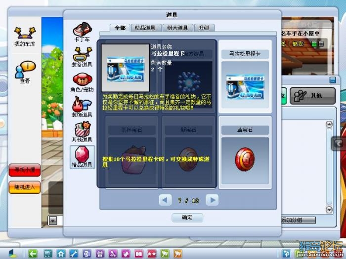Click the 魔方结晶 item card
Viewport: 346px width, 259px height.
pyautogui.click(x=188, y=76)
